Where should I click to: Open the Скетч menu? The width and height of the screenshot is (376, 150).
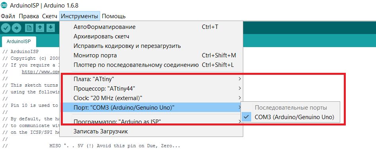50,16
